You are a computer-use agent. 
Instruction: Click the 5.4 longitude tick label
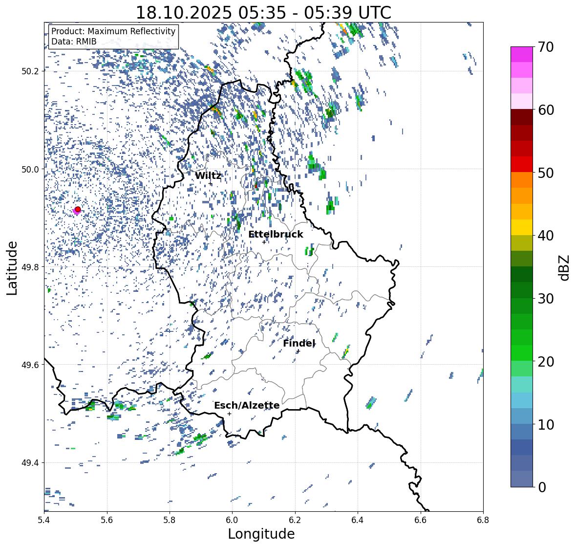[x=44, y=520]
